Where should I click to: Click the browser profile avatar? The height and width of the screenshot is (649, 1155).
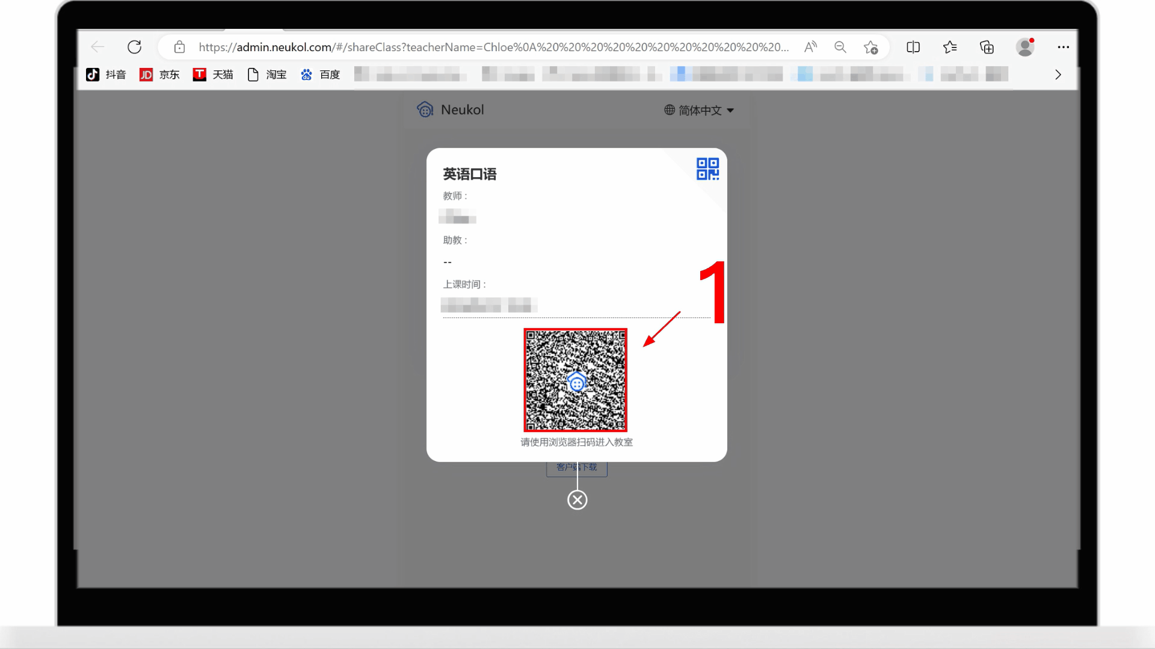click(x=1024, y=47)
